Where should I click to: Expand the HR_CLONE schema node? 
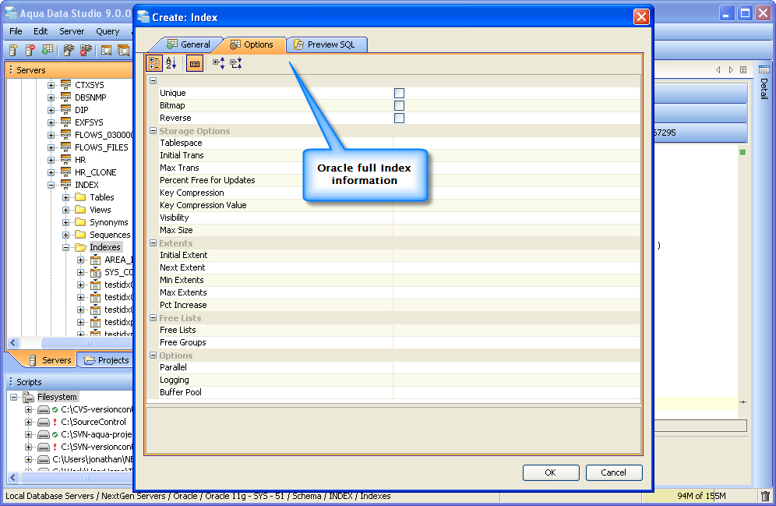(x=51, y=172)
